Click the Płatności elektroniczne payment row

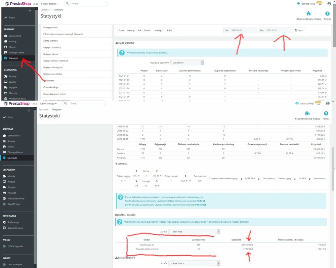221,249
